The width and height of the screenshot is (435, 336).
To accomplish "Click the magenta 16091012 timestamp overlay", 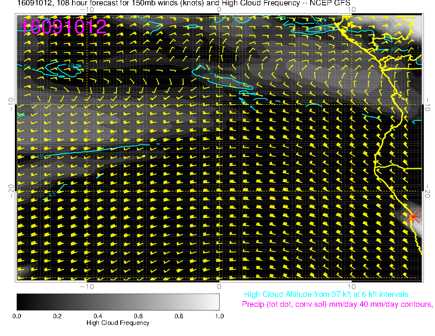I will click(63, 27).
